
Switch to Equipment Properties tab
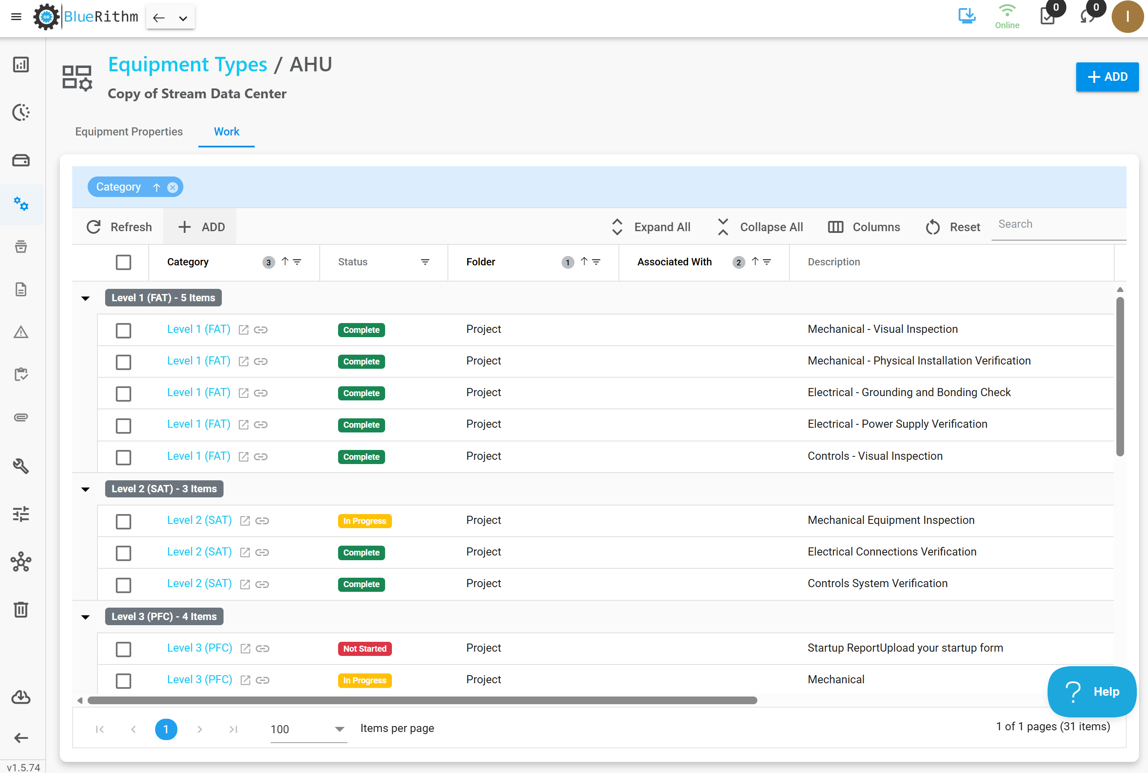click(x=129, y=132)
